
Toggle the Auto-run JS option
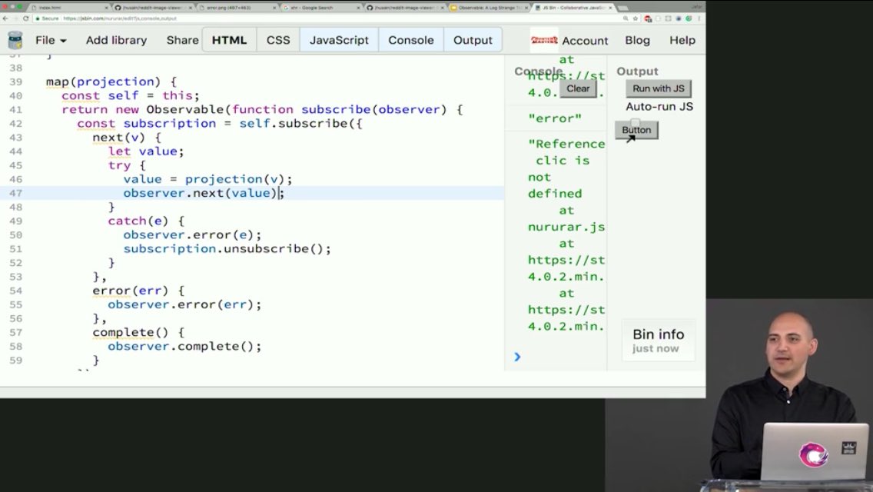pyautogui.click(x=659, y=106)
